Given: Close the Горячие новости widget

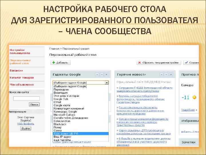Looking at the screenshot, I should pyautogui.click(x=171, y=75).
